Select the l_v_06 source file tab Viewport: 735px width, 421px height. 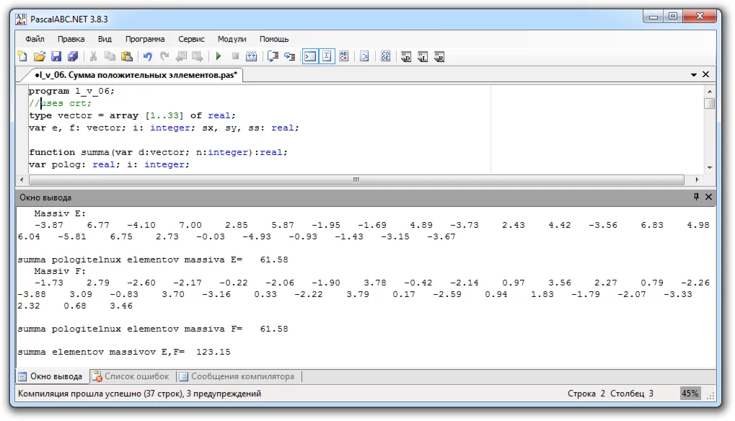coord(136,74)
